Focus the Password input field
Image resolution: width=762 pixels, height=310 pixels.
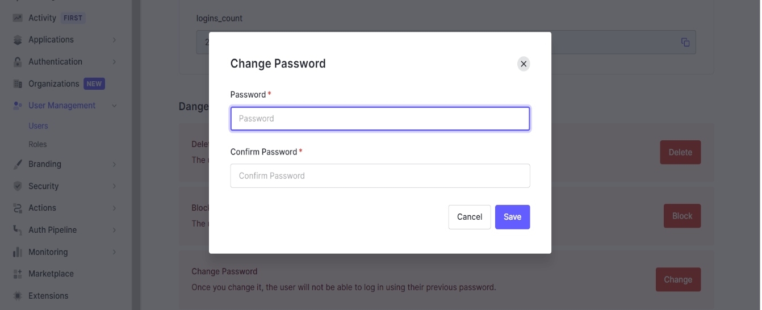pos(380,119)
